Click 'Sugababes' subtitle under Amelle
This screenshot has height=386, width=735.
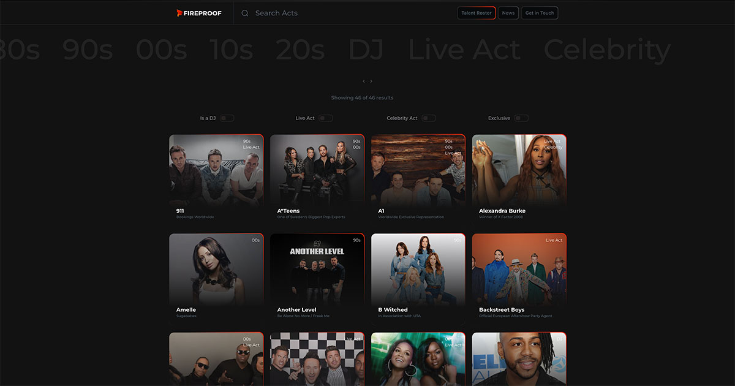coord(185,316)
